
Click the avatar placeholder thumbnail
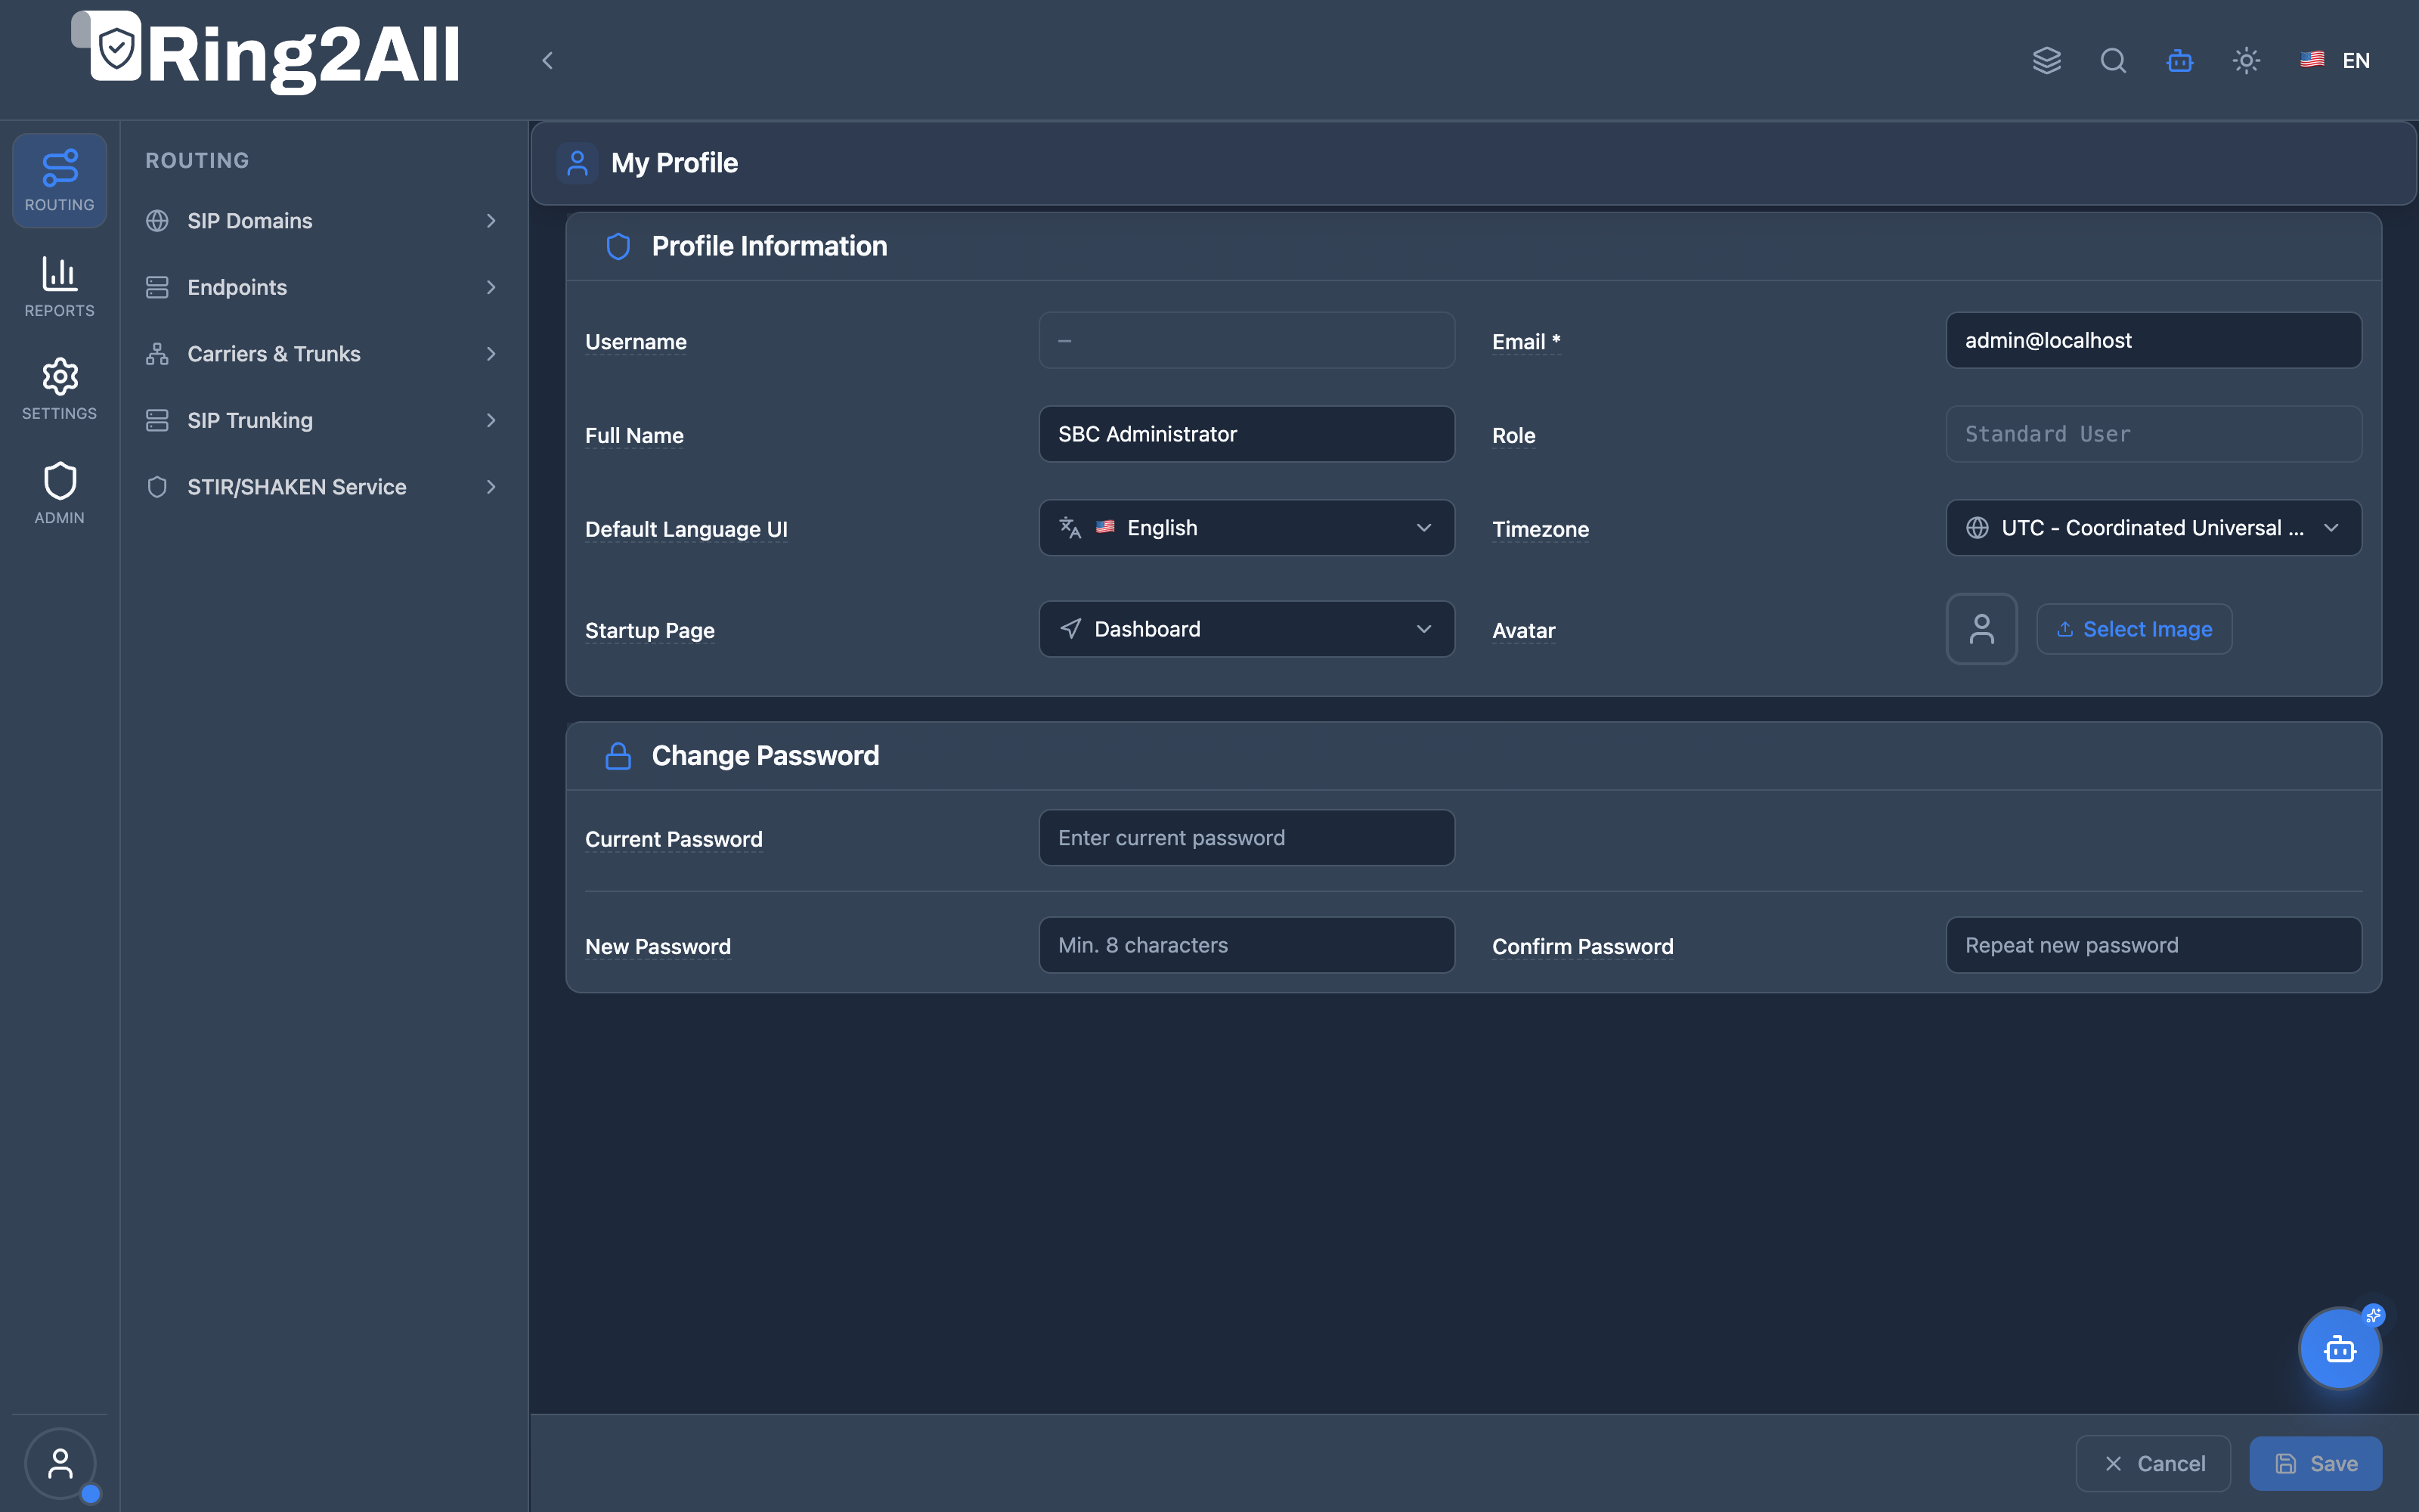(x=1981, y=629)
